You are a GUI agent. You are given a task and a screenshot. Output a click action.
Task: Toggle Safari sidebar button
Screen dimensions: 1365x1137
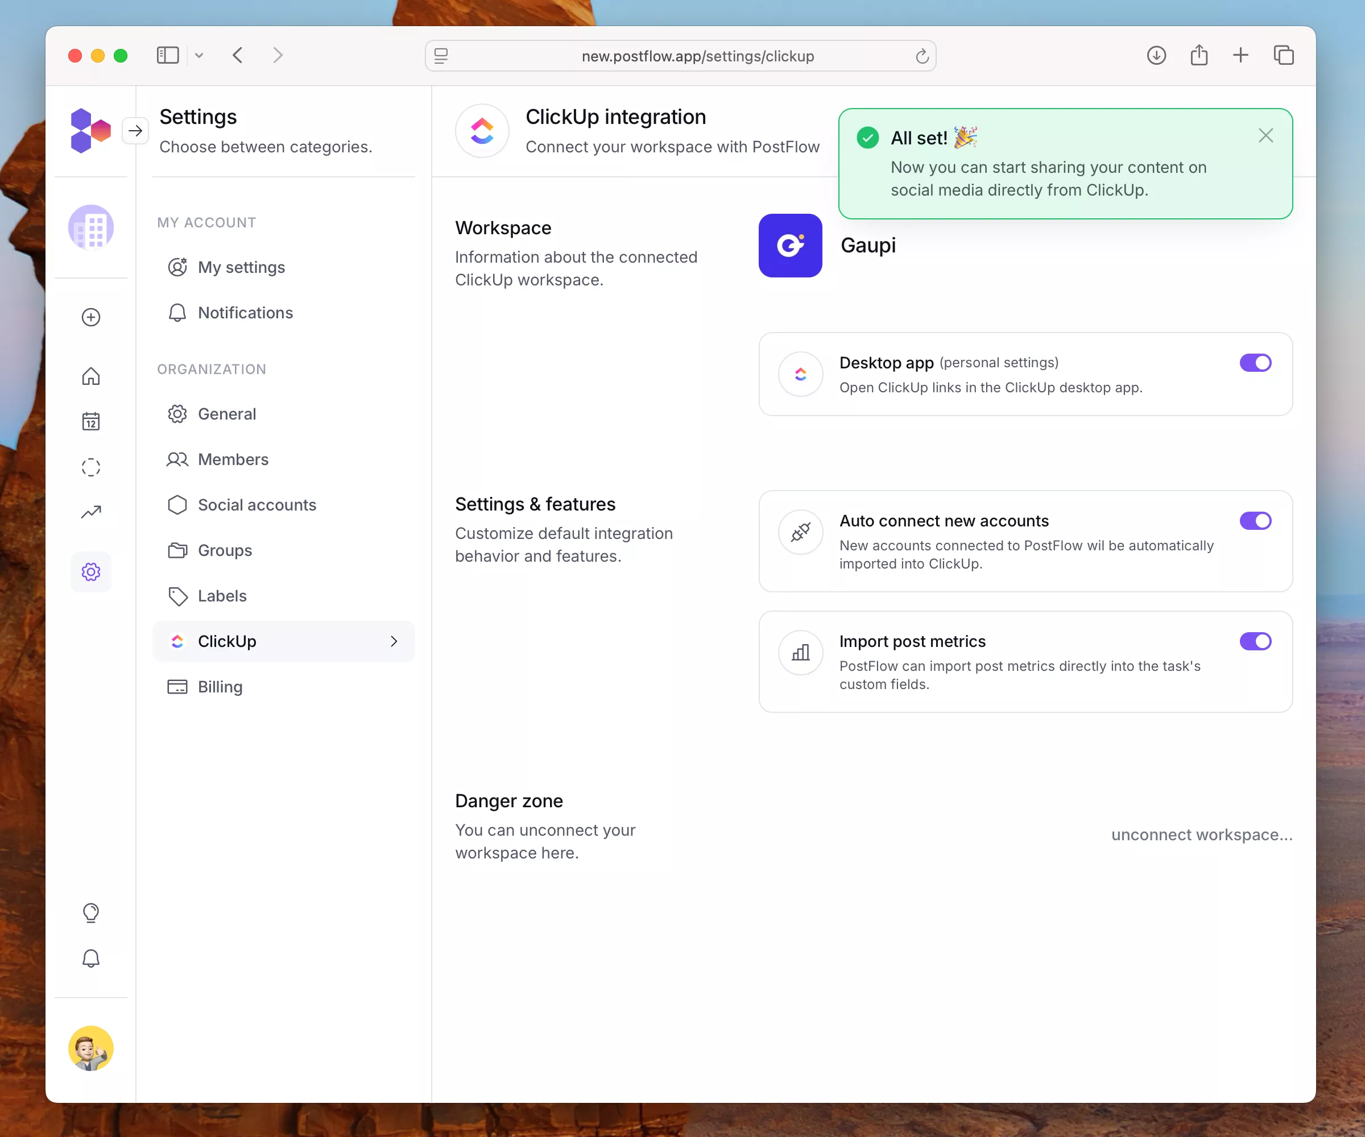pos(168,55)
